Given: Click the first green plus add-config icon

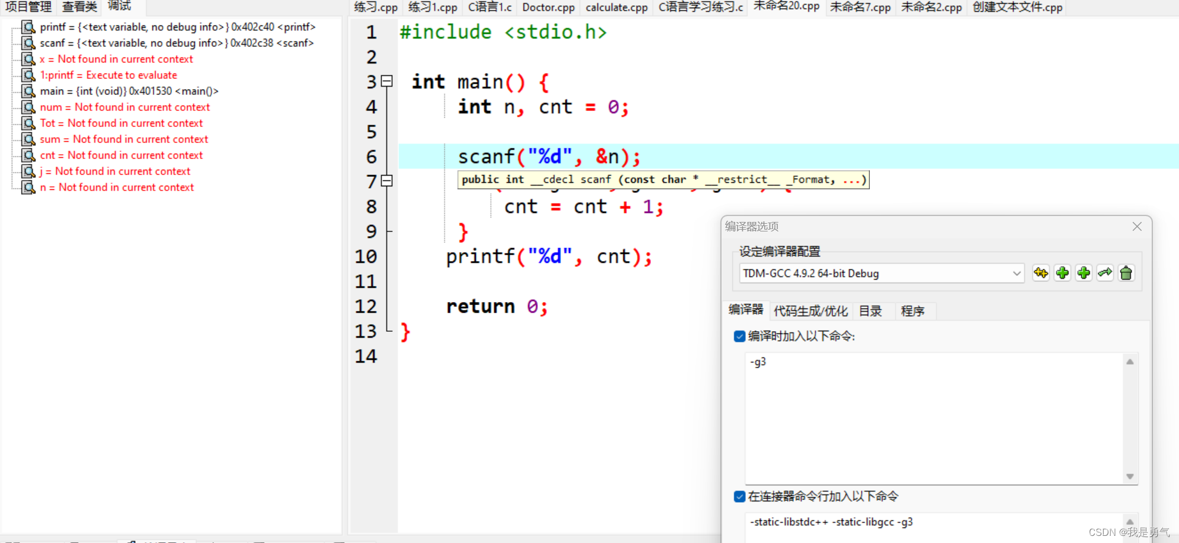Looking at the screenshot, I should (1062, 273).
